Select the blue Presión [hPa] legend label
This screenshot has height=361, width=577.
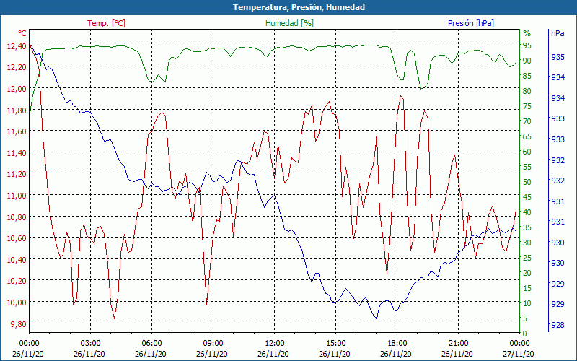point(471,23)
